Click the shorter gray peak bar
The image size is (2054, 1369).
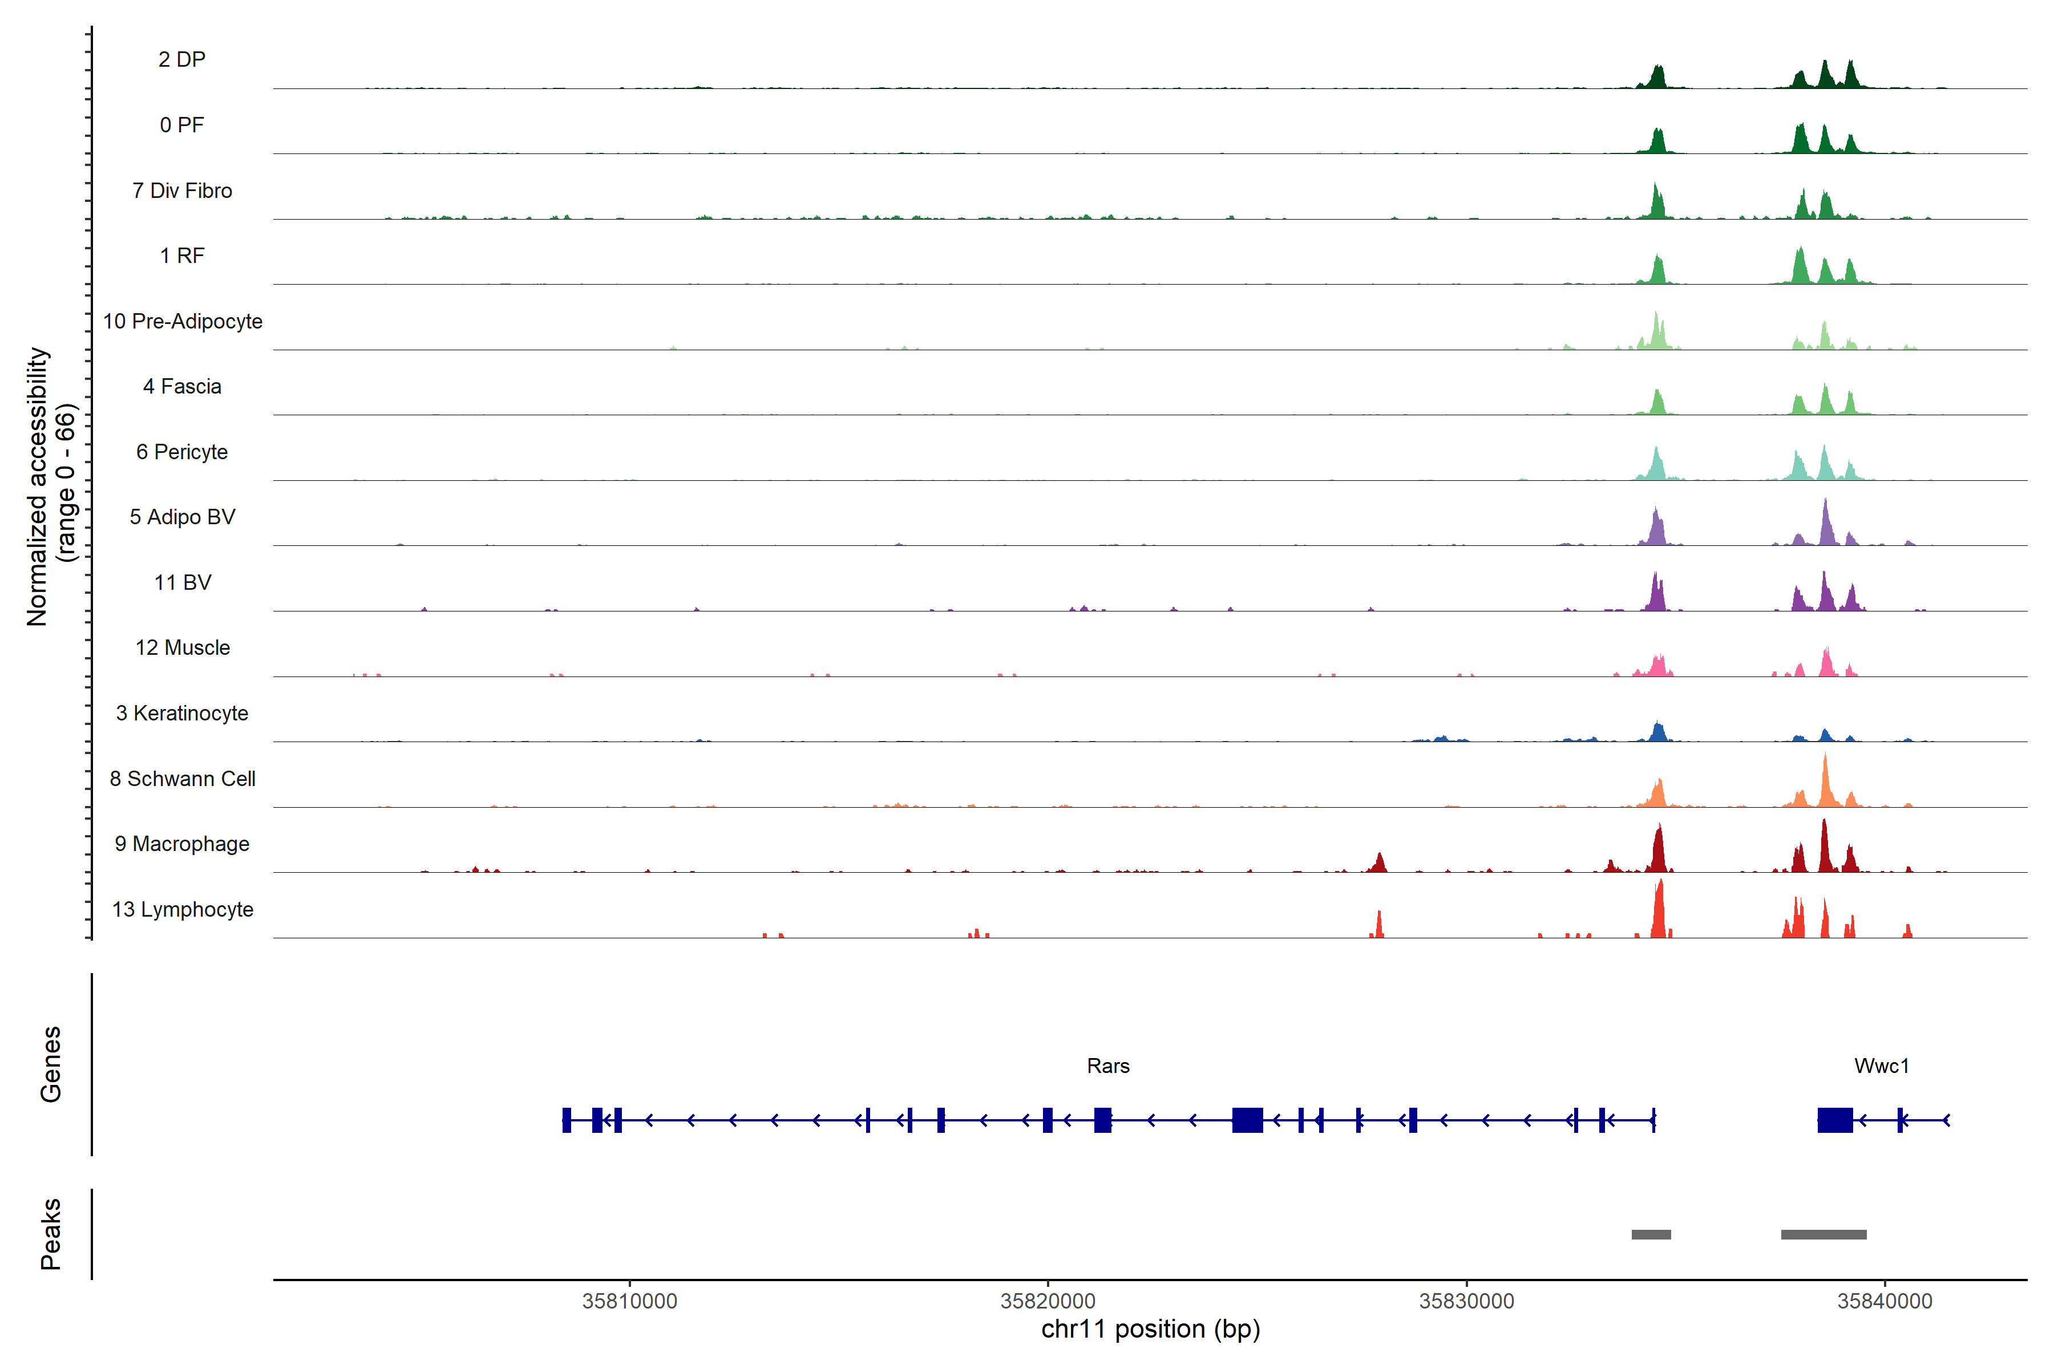click(x=1651, y=1234)
